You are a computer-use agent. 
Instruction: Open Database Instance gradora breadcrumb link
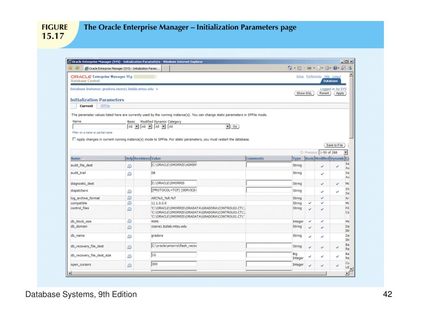112,89
